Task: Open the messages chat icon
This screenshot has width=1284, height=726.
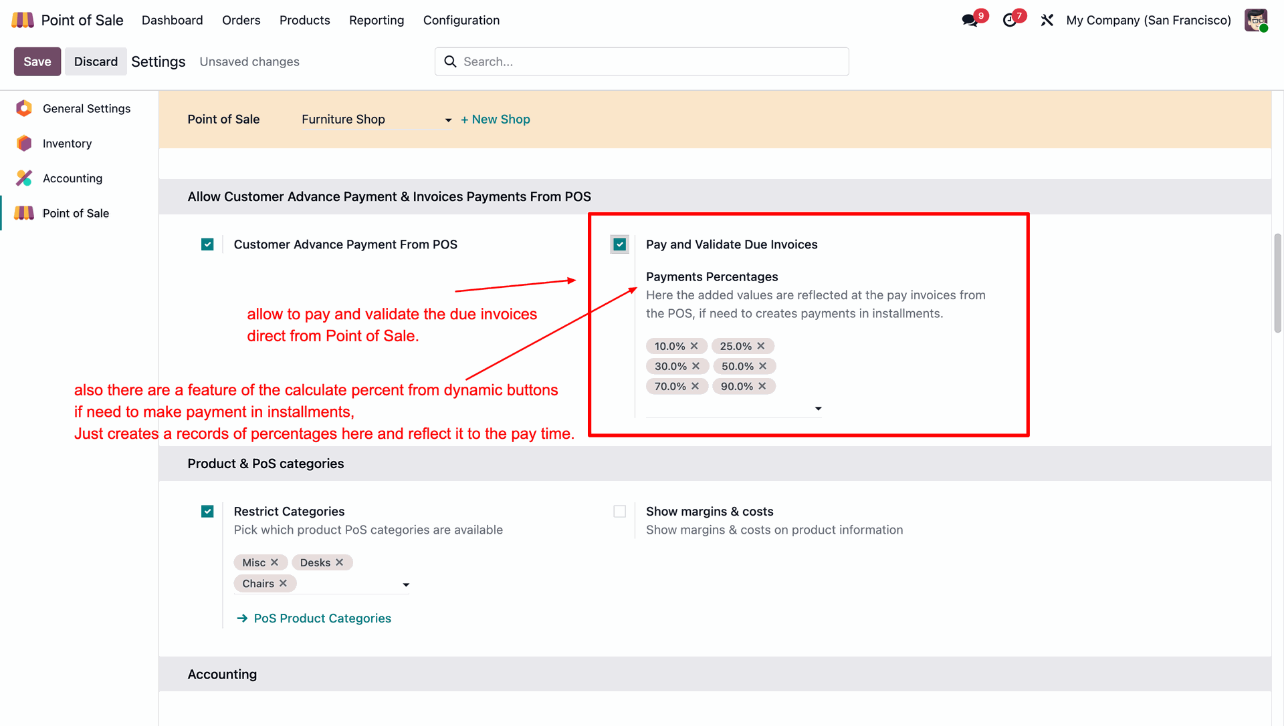Action: click(969, 20)
